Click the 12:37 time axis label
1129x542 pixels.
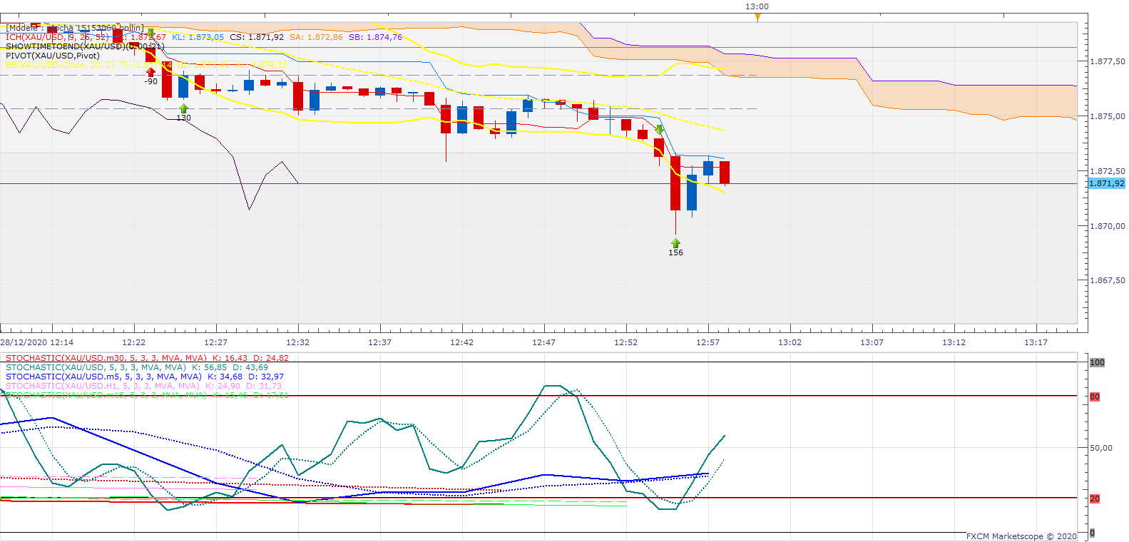click(380, 342)
